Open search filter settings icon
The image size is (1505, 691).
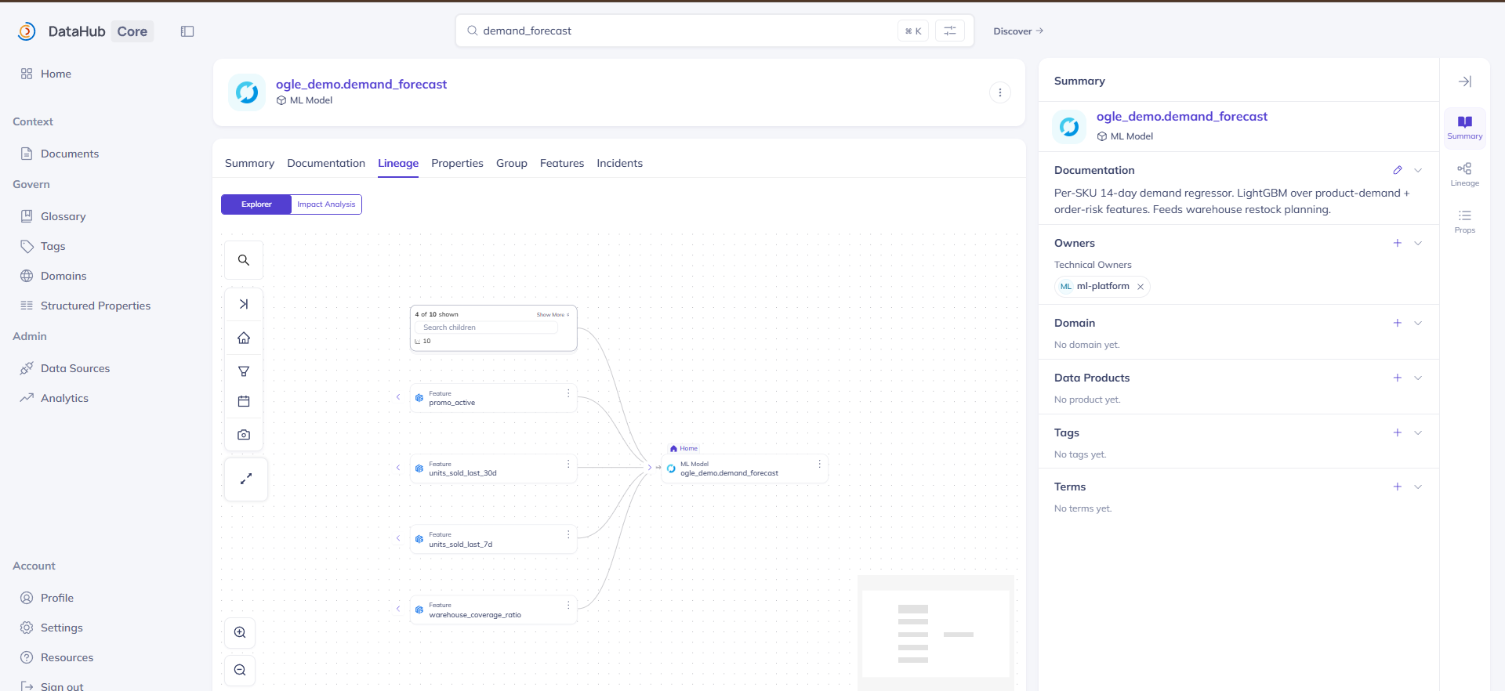pos(950,31)
